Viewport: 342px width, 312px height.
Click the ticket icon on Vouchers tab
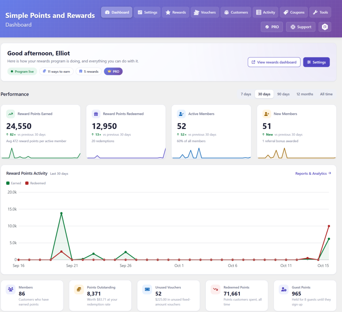(x=196, y=12)
